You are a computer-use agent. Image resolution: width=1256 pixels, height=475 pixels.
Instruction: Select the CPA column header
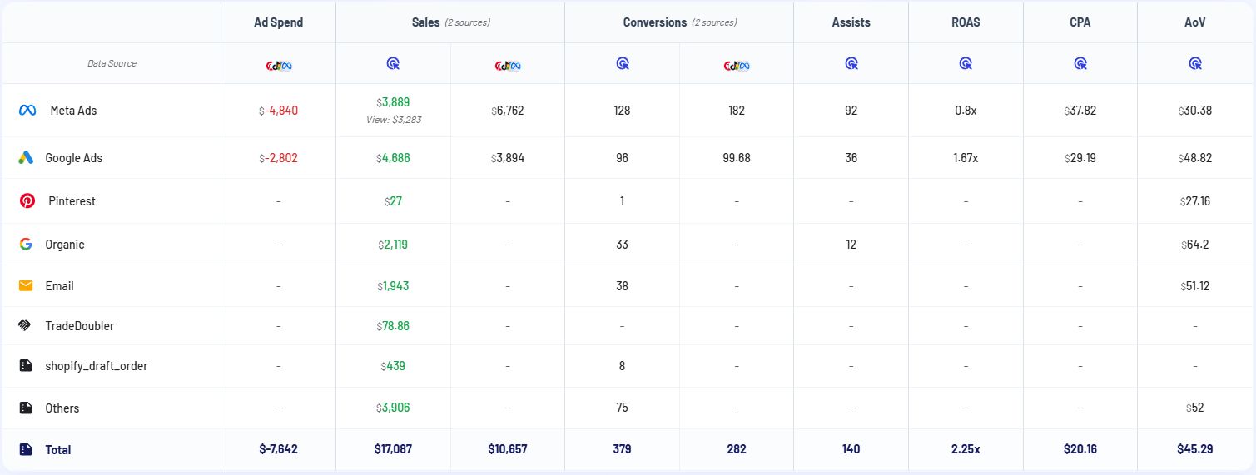(1080, 22)
